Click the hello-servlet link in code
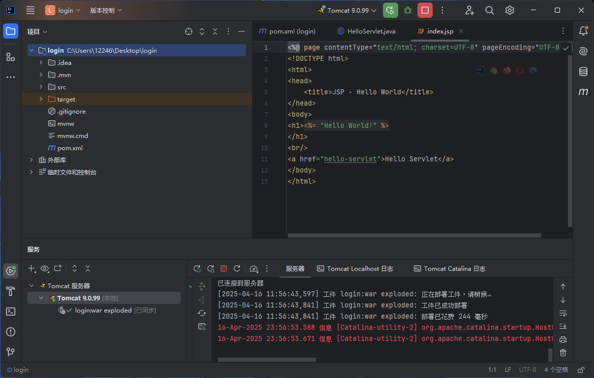This screenshot has width=594, height=378. 351,159
